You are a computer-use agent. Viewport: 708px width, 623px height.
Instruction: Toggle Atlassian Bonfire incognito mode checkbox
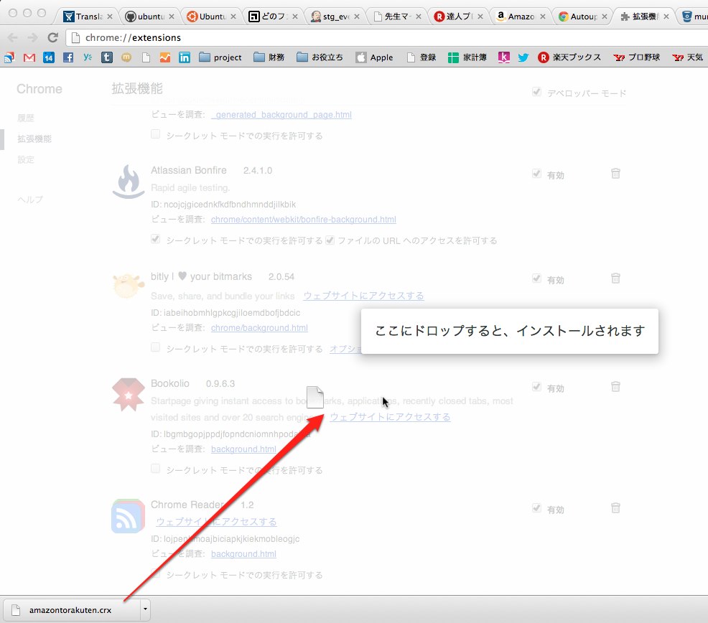tap(155, 239)
